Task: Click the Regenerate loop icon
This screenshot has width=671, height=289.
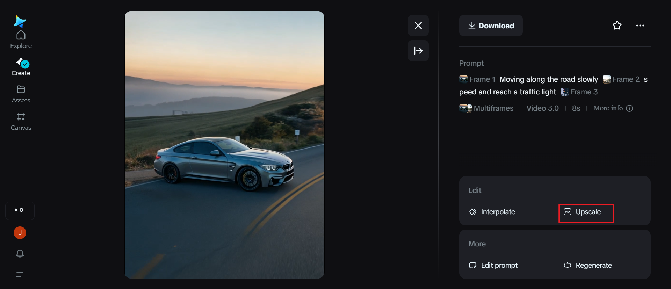Action: [x=568, y=265]
